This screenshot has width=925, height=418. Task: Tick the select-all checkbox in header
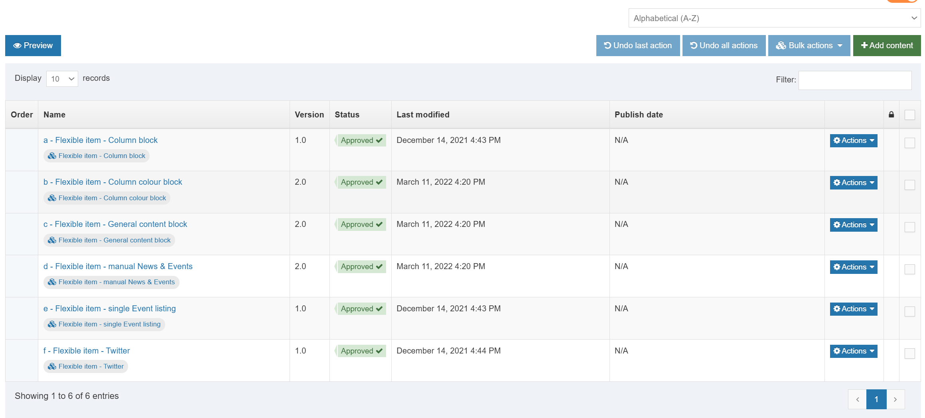point(909,115)
